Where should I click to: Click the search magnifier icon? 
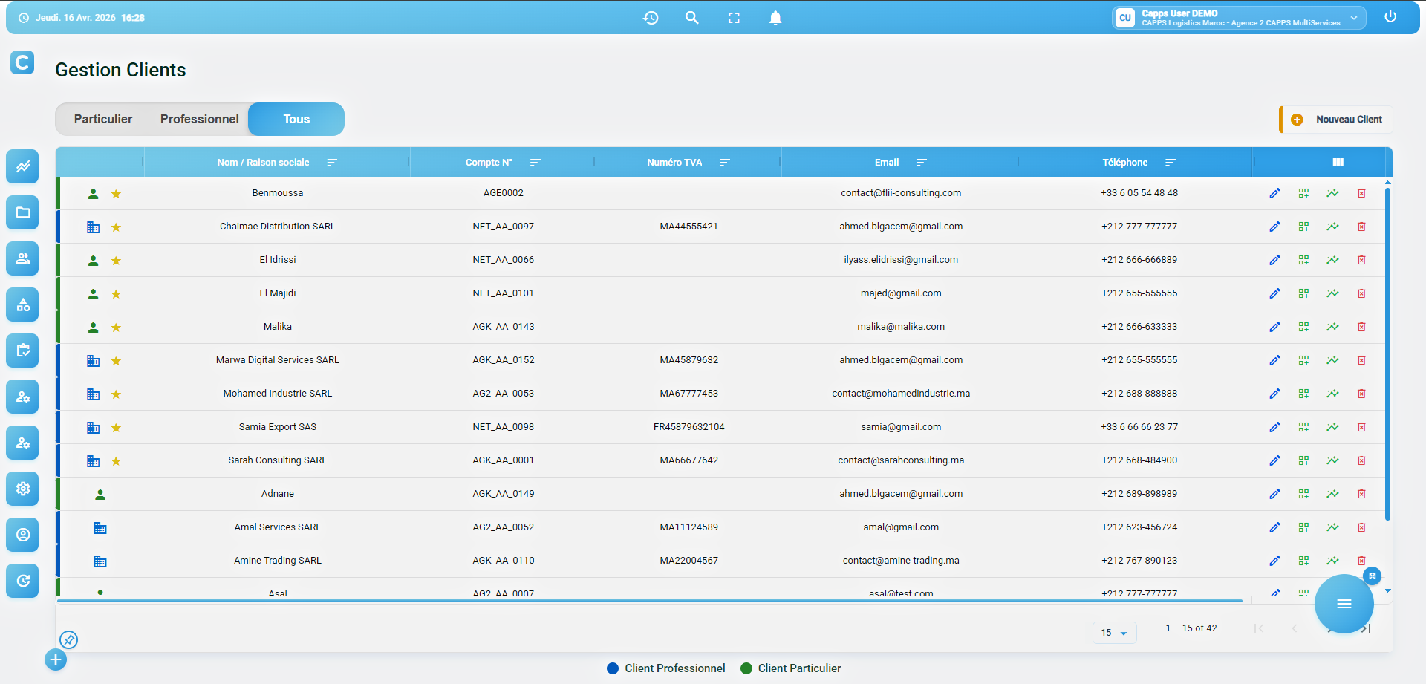(692, 18)
